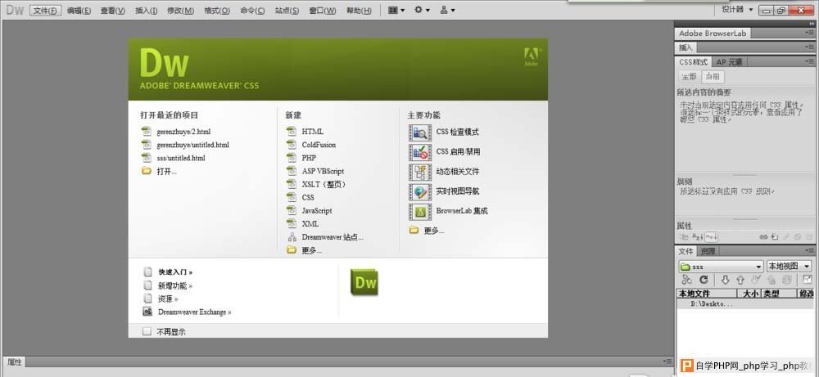This screenshot has height=377, width=819.
Task: Click the large Dw logo icon
Action: (364, 282)
